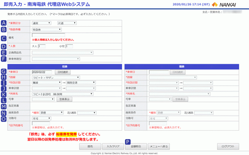Open the 往路 窓/通路 dropdown
This screenshot has height=155, width=249.
87,113
